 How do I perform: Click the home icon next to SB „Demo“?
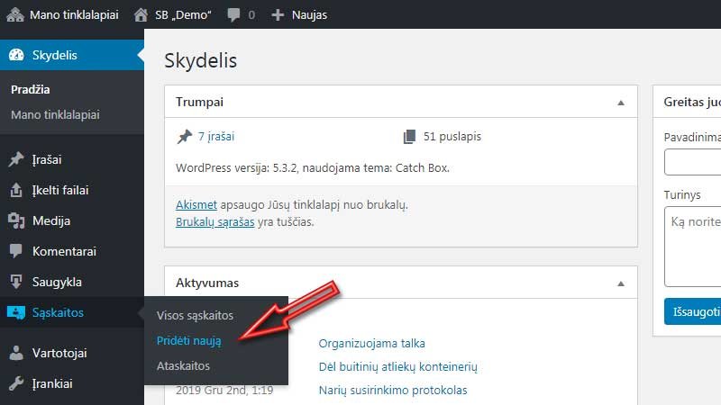[141, 14]
